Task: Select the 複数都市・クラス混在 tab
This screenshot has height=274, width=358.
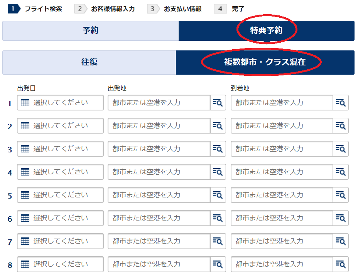Action: (x=265, y=62)
